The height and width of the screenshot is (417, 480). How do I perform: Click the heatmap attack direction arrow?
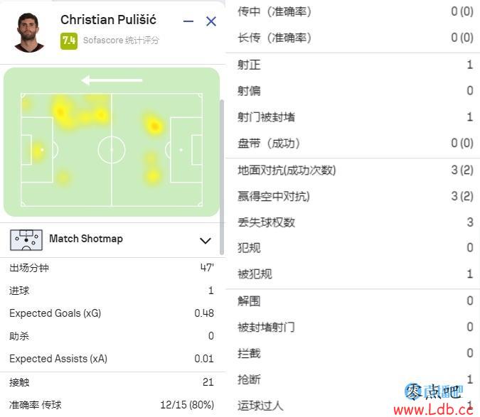[112, 80]
